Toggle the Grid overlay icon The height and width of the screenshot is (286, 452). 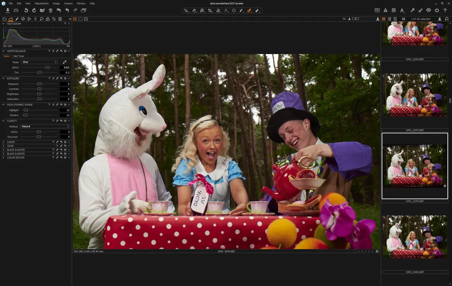[394, 11]
